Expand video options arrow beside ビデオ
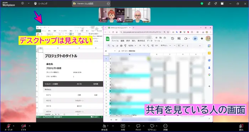This screenshot has height=132, width=249. [x=30, y=126]
